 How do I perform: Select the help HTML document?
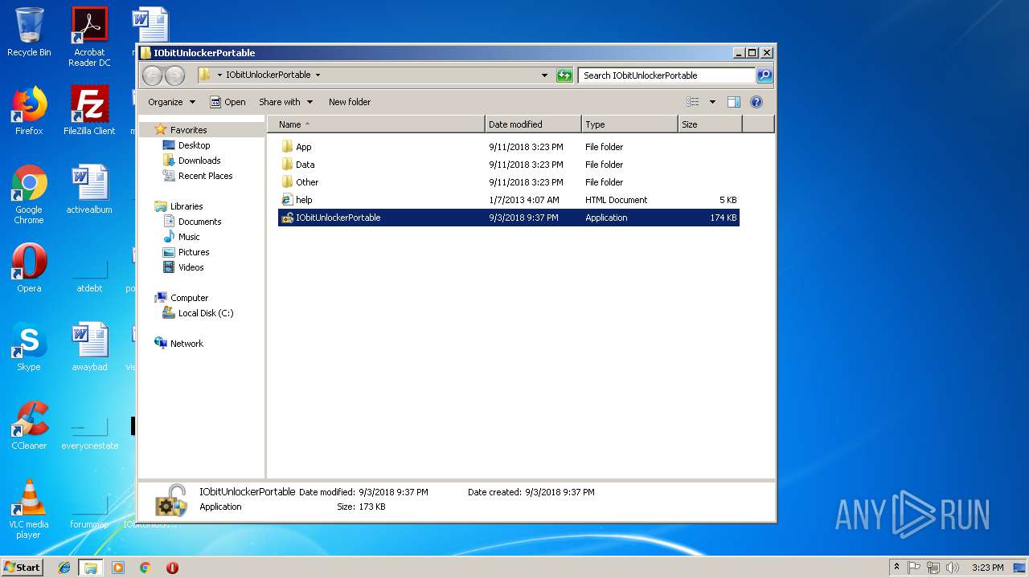pyautogui.click(x=508, y=200)
